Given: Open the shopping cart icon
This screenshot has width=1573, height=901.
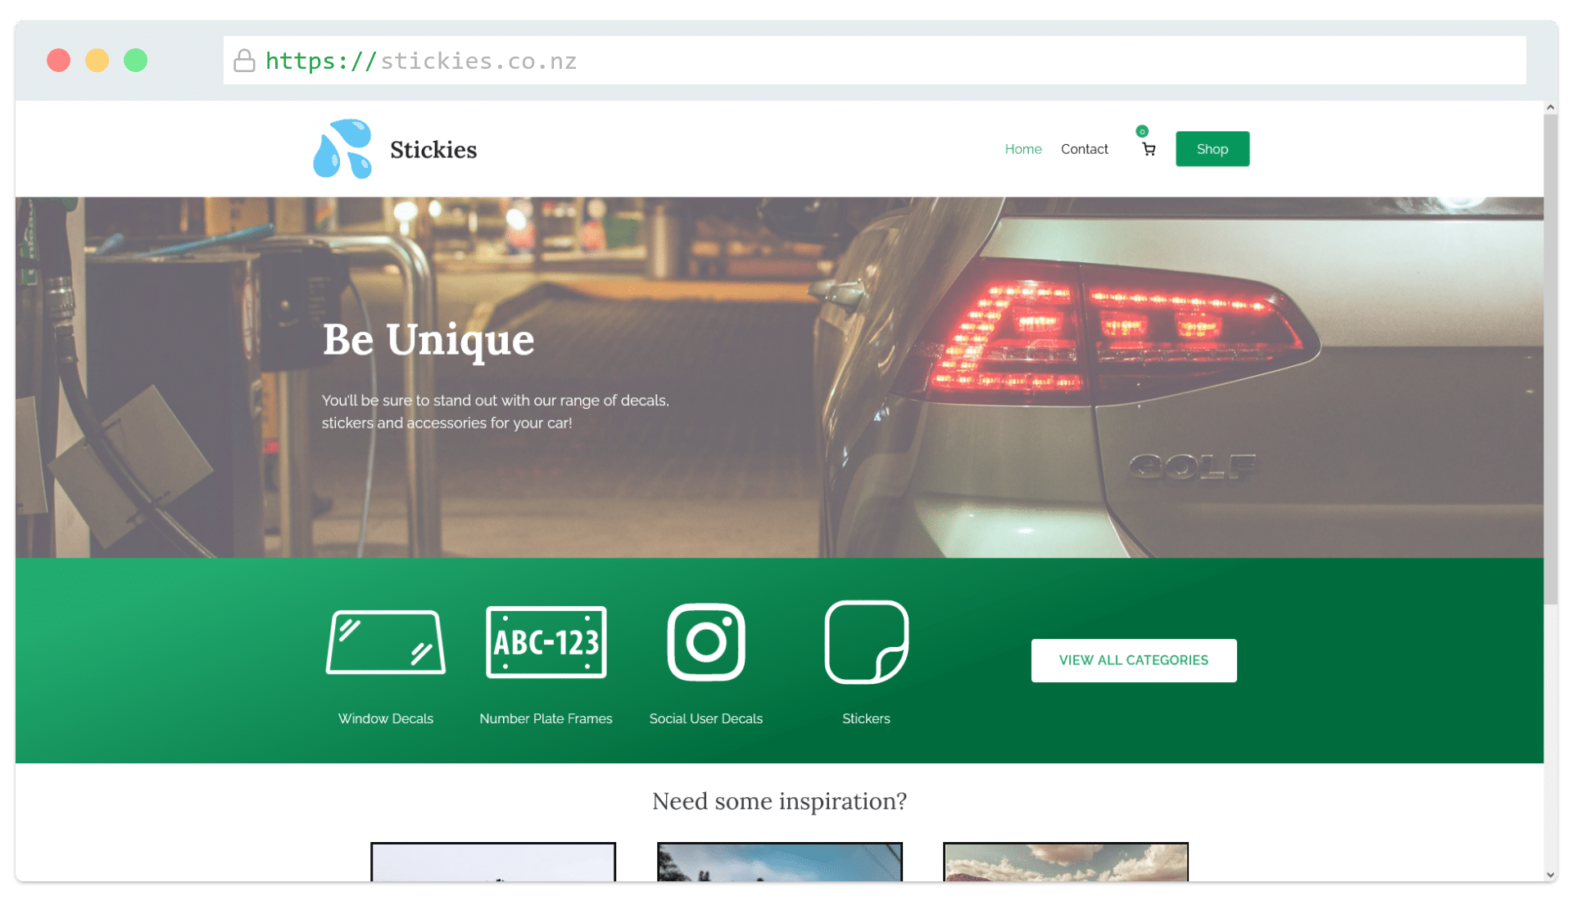Looking at the screenshot, I should pyautogui.click(x=1149, y=149).
